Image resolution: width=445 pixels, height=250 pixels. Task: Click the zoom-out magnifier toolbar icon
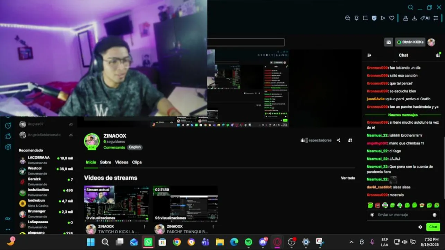coord(348,18)
